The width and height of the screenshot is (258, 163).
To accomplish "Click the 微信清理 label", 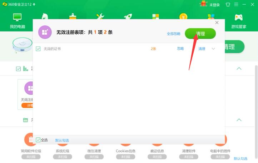I will click(94, 151).
